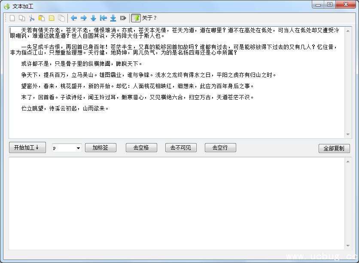Toggle the green pushpin button
Viewport: 359px width, 263px height.
click(136, 18)
